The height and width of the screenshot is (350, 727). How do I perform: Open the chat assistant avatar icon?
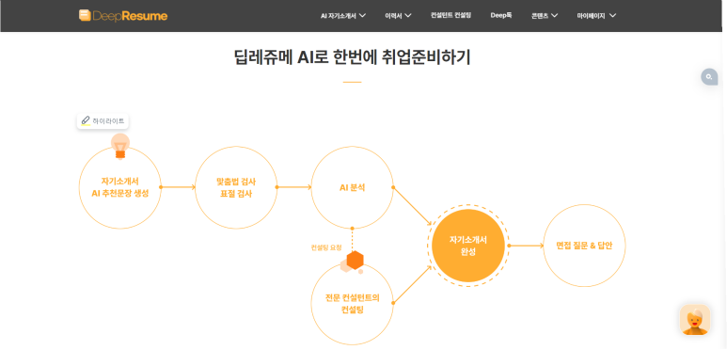pos(694,319)
